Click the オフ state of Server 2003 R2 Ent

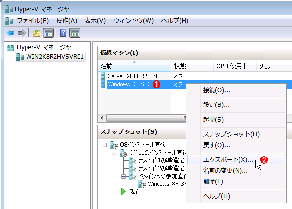(178, 76)
